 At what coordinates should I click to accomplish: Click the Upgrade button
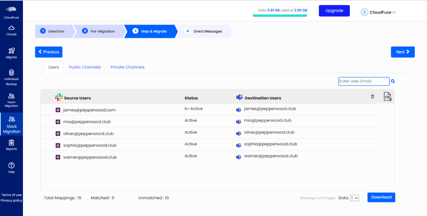[x=334, y=11]
